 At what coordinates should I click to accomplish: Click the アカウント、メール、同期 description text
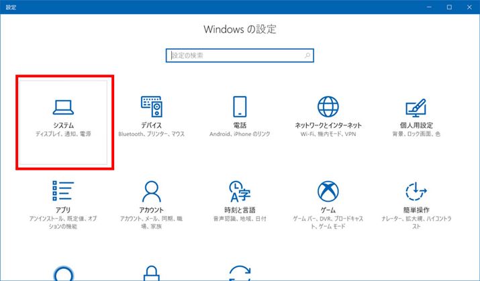pos(152,222)
